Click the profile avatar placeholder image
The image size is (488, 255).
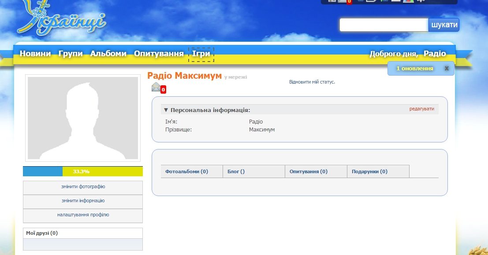[x=83, y=118]
